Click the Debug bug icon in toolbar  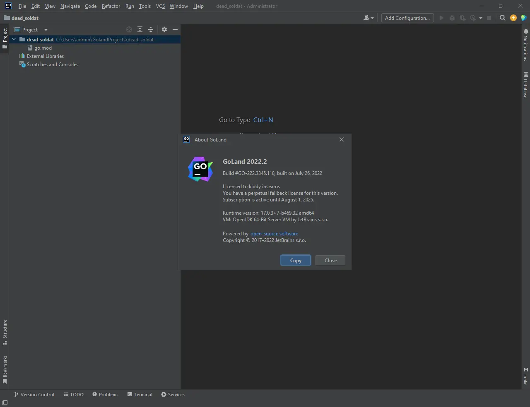[452, 18]
